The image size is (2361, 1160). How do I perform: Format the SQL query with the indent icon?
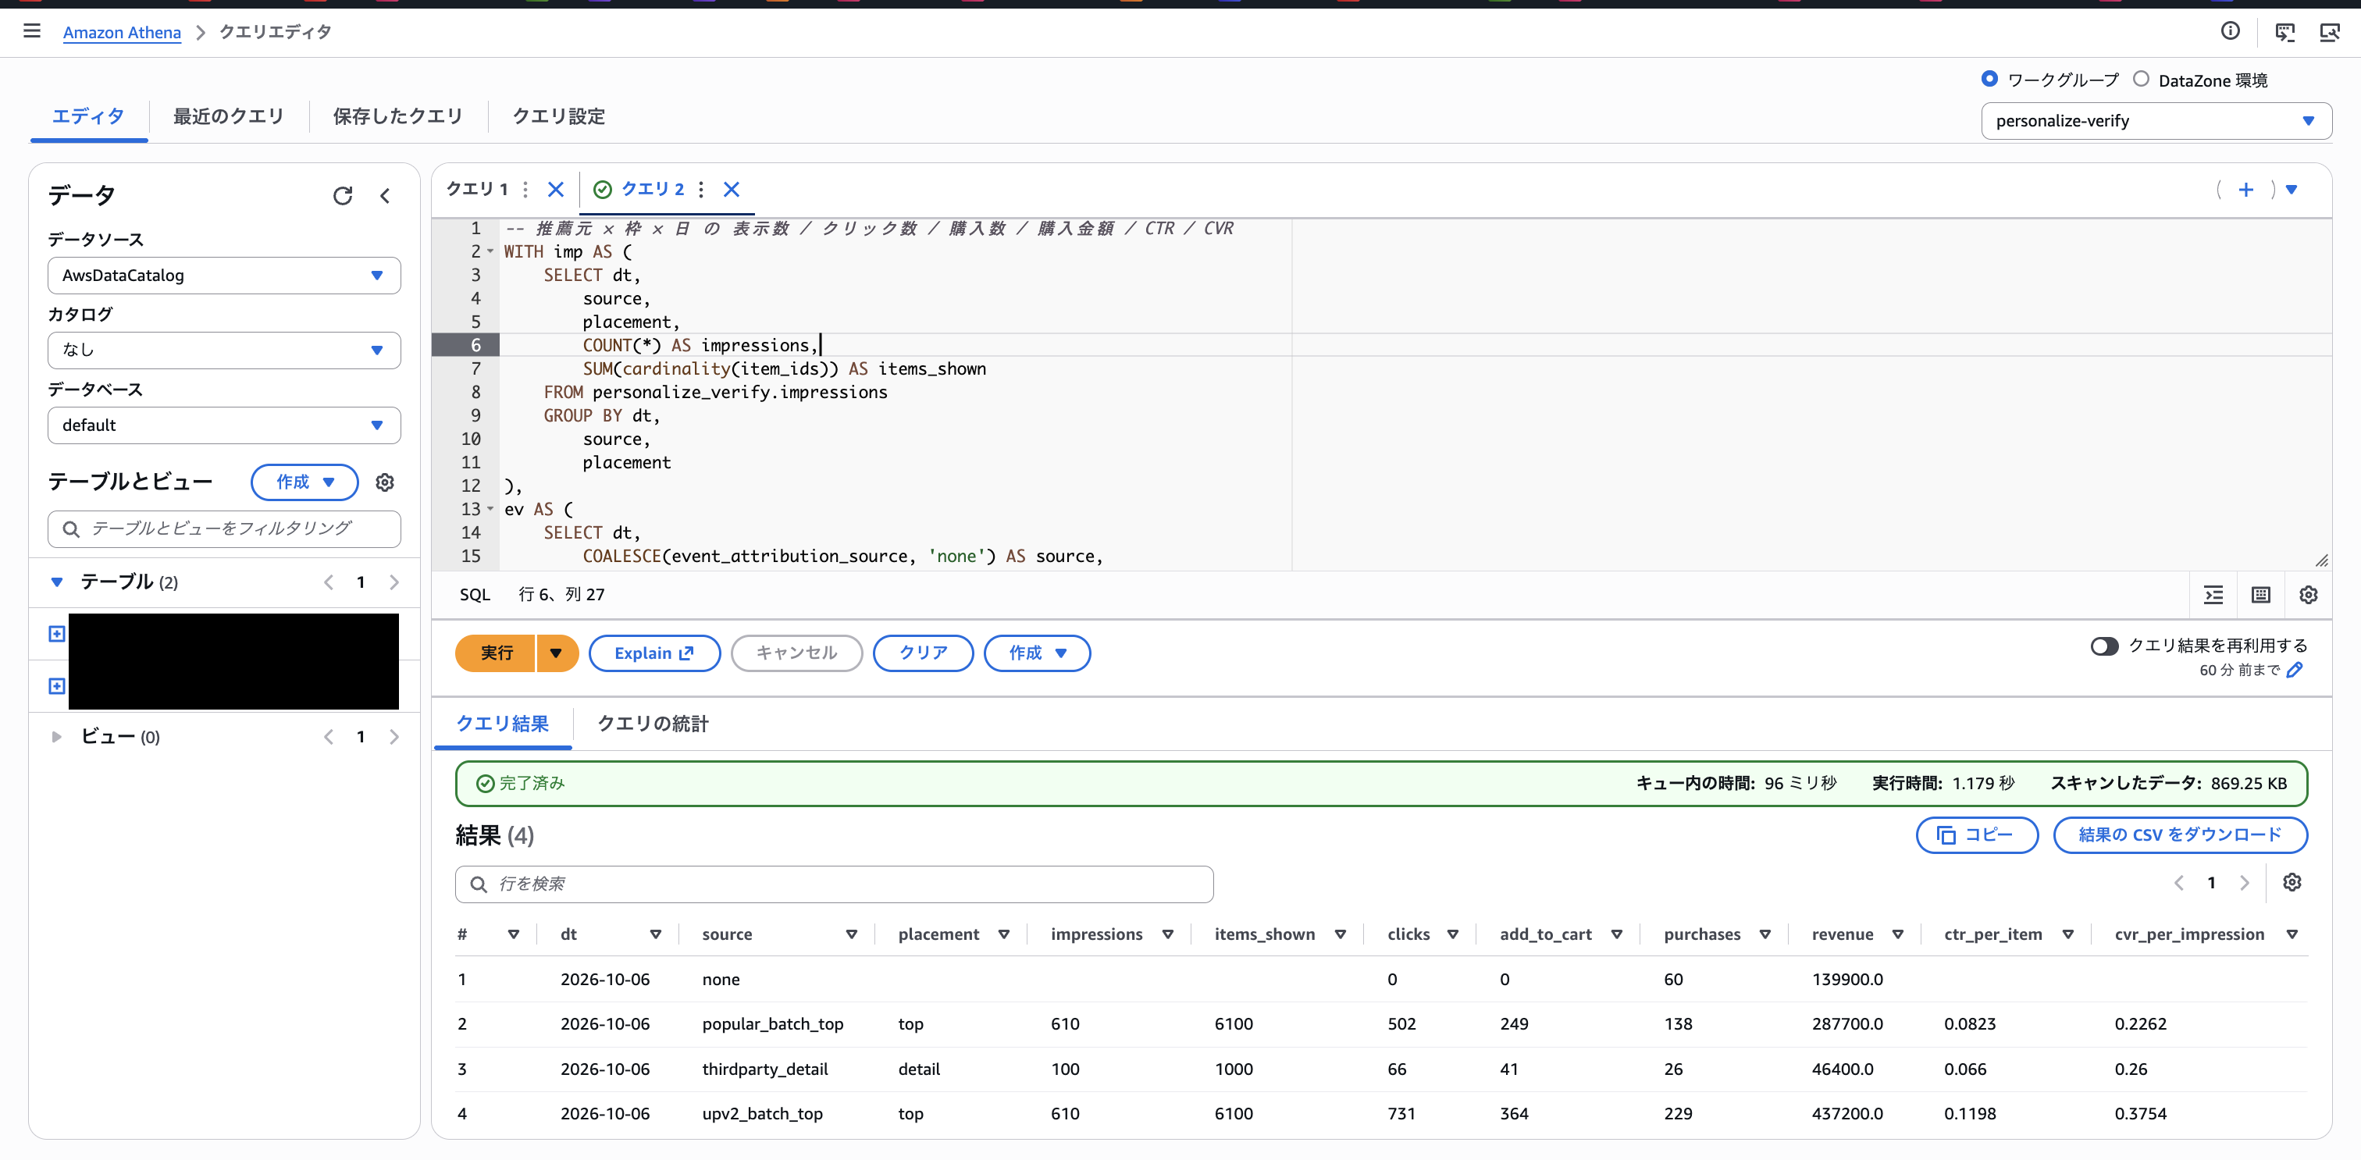[2213, 595]
